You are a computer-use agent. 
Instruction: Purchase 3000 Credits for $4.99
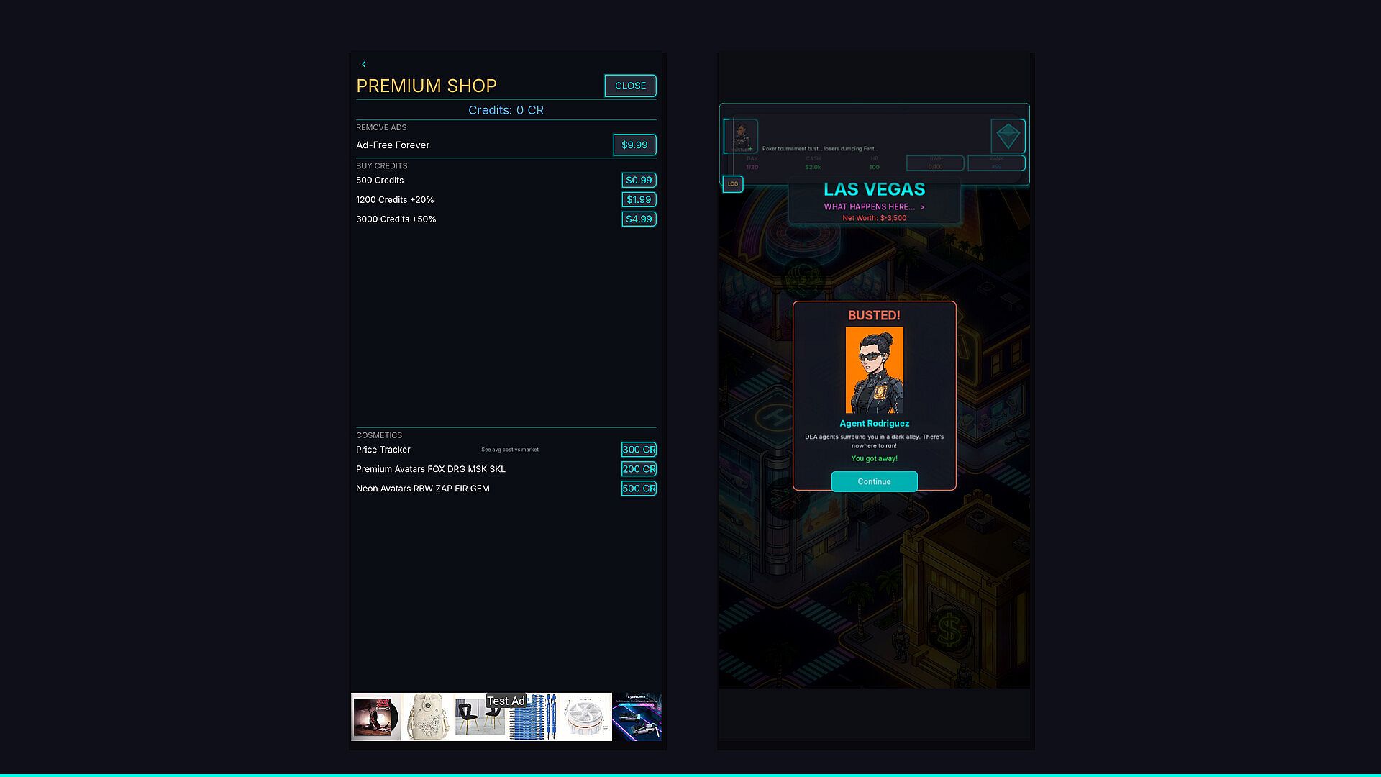click(639, 219)
